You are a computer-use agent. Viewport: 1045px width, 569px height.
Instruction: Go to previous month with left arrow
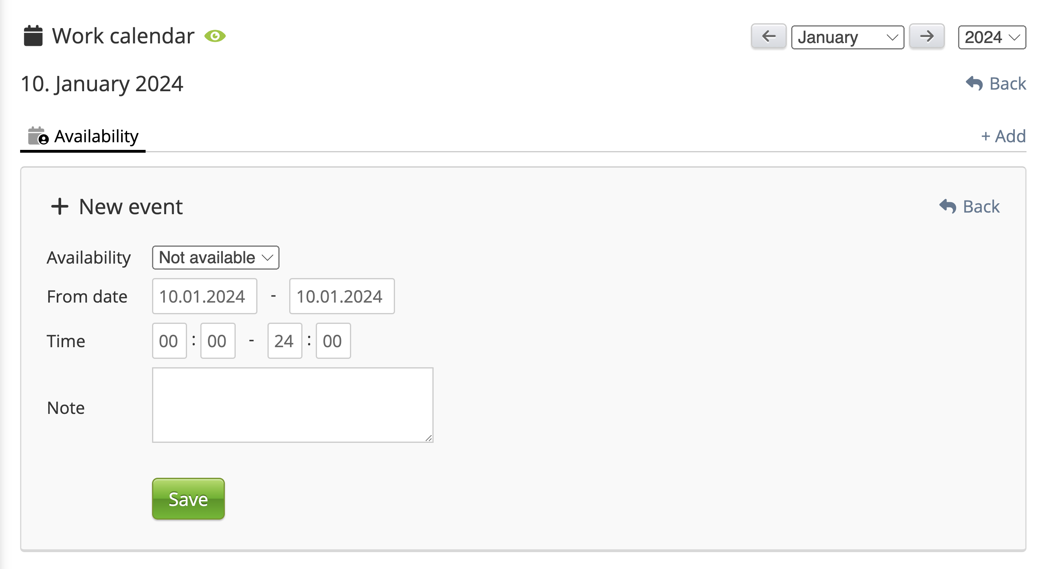click(768, 37)
